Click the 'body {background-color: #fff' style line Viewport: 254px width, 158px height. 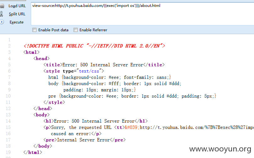point(115,84)
